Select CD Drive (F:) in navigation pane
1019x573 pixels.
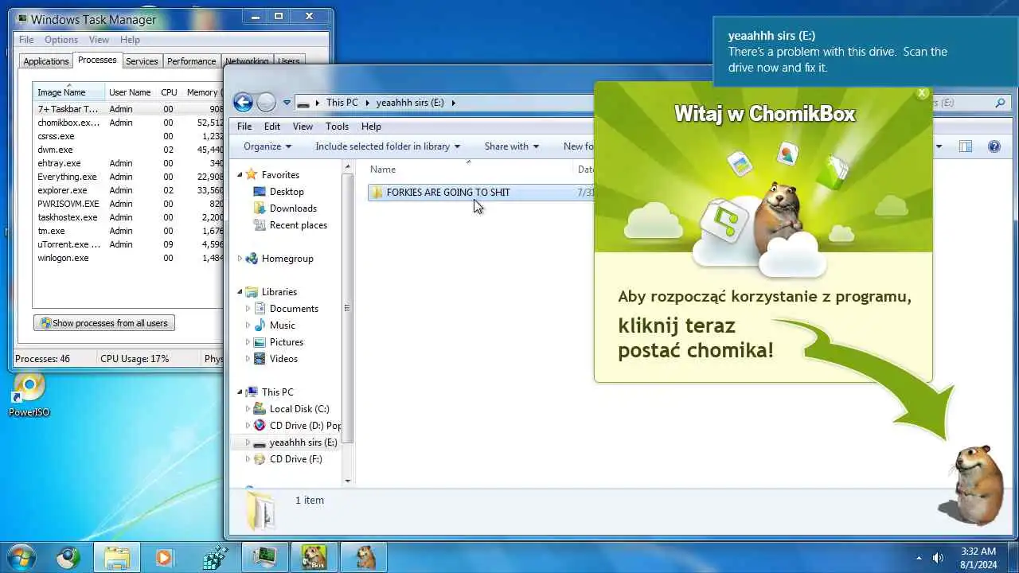(x=295, y=459)
